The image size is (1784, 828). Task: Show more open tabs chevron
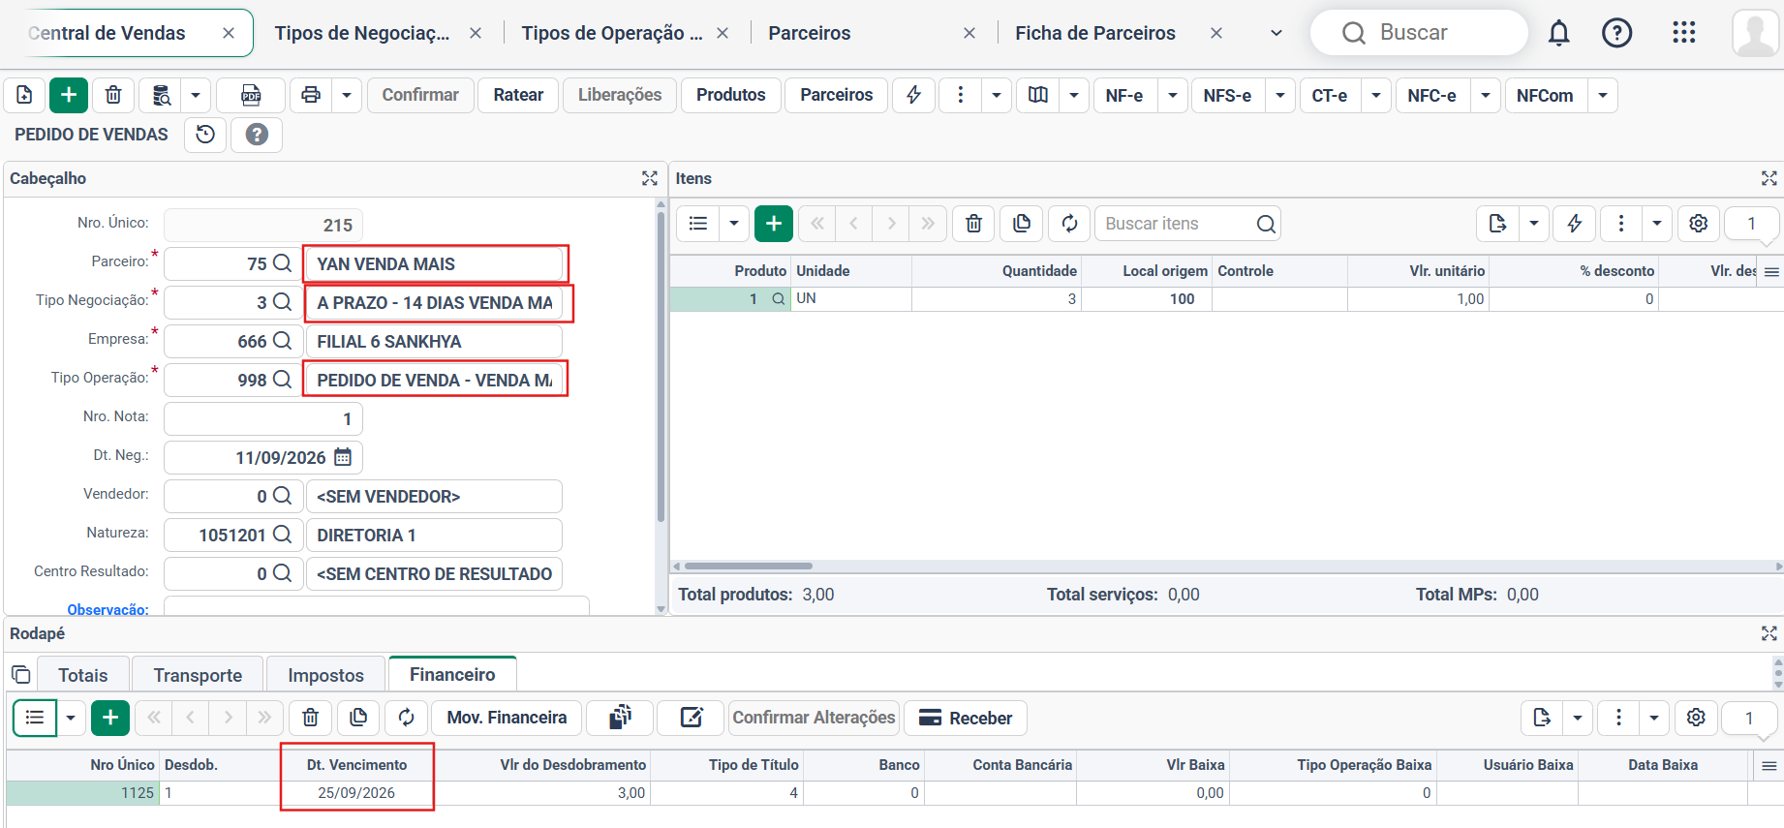pos(1276,33)
